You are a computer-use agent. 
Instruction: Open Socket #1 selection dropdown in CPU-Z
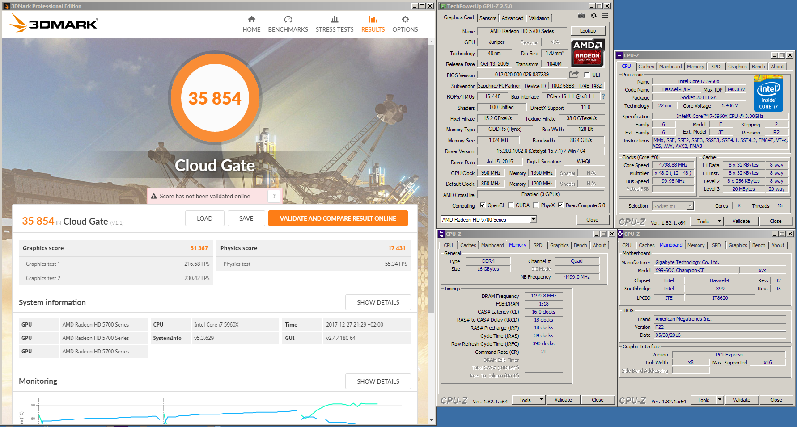690,206
